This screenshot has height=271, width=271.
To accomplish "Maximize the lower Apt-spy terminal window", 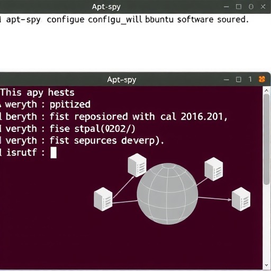I will (x=239, y=79).
